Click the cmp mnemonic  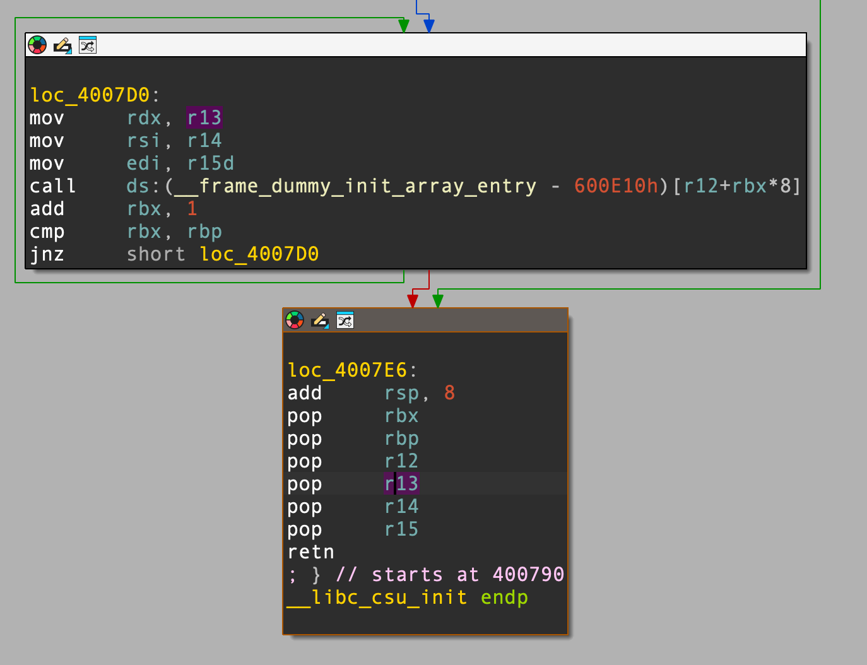47,232
